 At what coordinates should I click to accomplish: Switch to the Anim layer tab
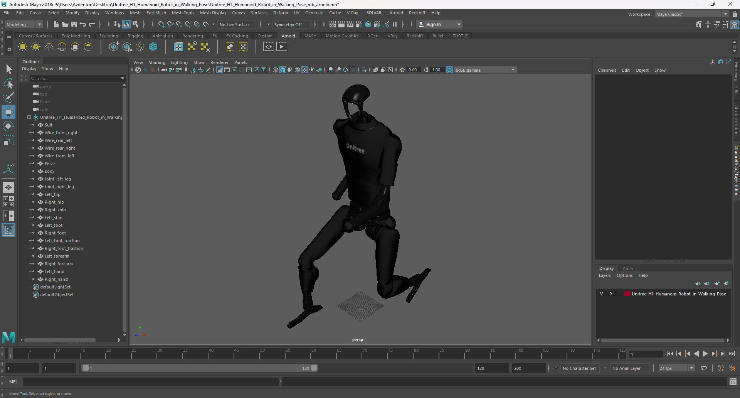(x=627, y=268)
